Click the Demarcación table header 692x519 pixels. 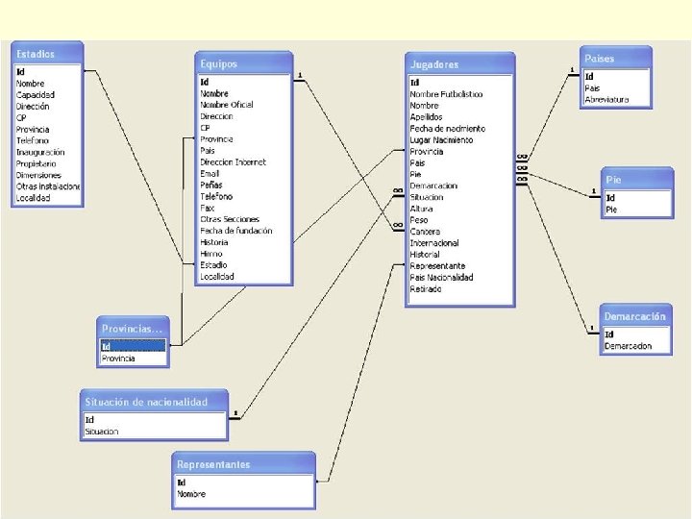(x=635, y=316)
